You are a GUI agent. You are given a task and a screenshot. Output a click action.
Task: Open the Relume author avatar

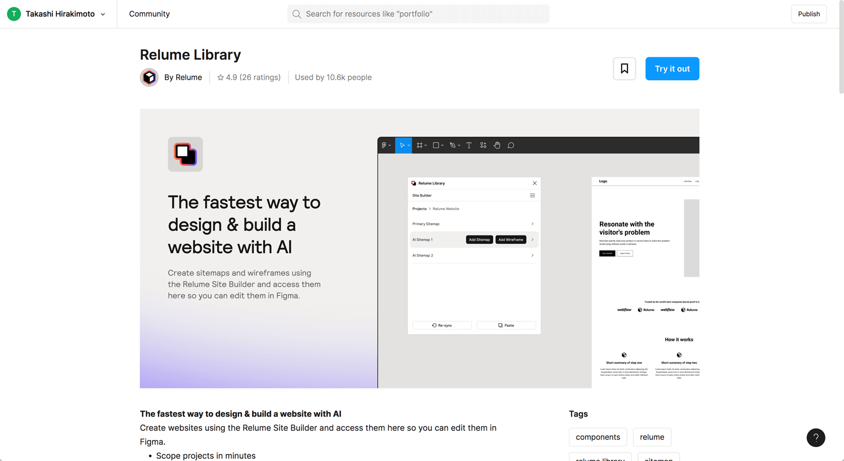pos(149,77)
